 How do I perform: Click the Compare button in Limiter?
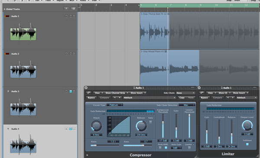[218, 97]
